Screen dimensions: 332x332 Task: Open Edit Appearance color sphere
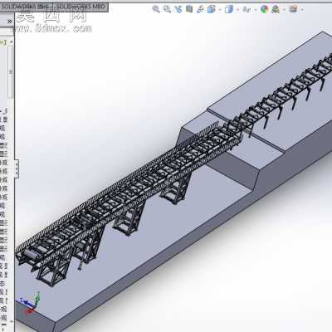pos(265,9)
